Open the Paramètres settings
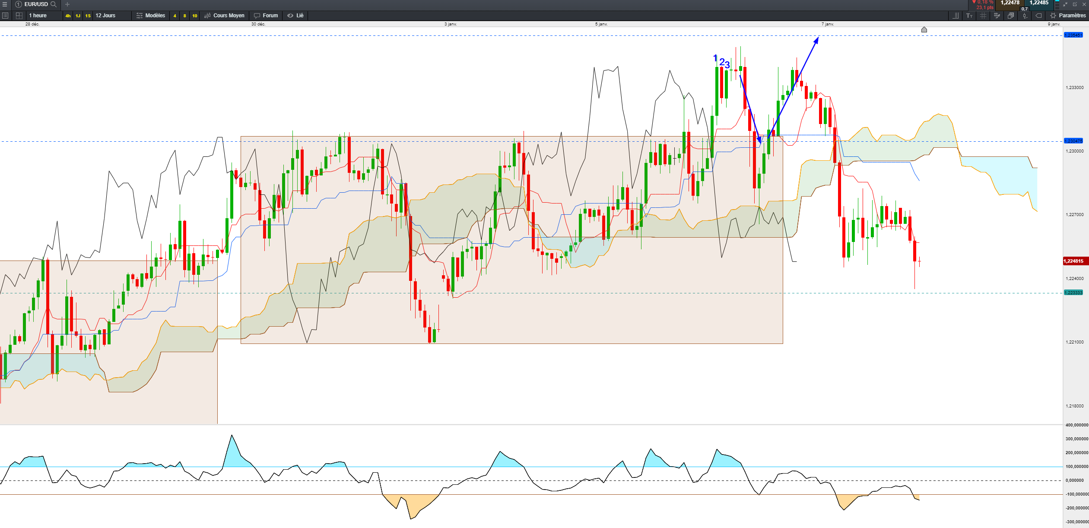This screenshot has width=1089, height=528. 1068,16
